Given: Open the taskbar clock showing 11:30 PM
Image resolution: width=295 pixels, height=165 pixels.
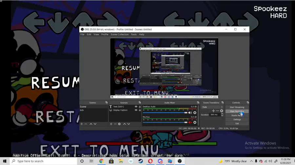Looking at the screenshot, I should click(285, 161).
